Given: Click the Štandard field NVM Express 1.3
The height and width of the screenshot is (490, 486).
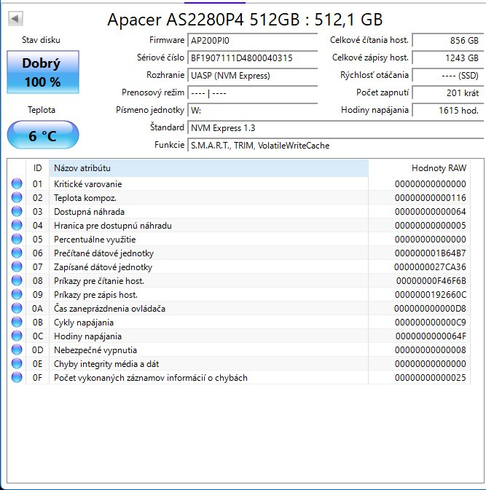Looking at the screenshot, I should (x=336, y=128).
